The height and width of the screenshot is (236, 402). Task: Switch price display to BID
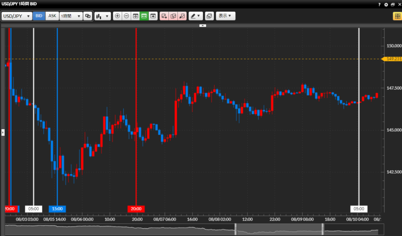pos(39,16)
